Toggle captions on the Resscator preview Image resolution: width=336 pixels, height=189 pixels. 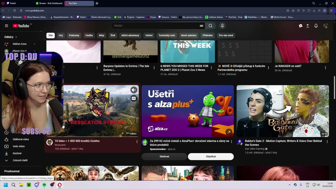pos(134,98)
